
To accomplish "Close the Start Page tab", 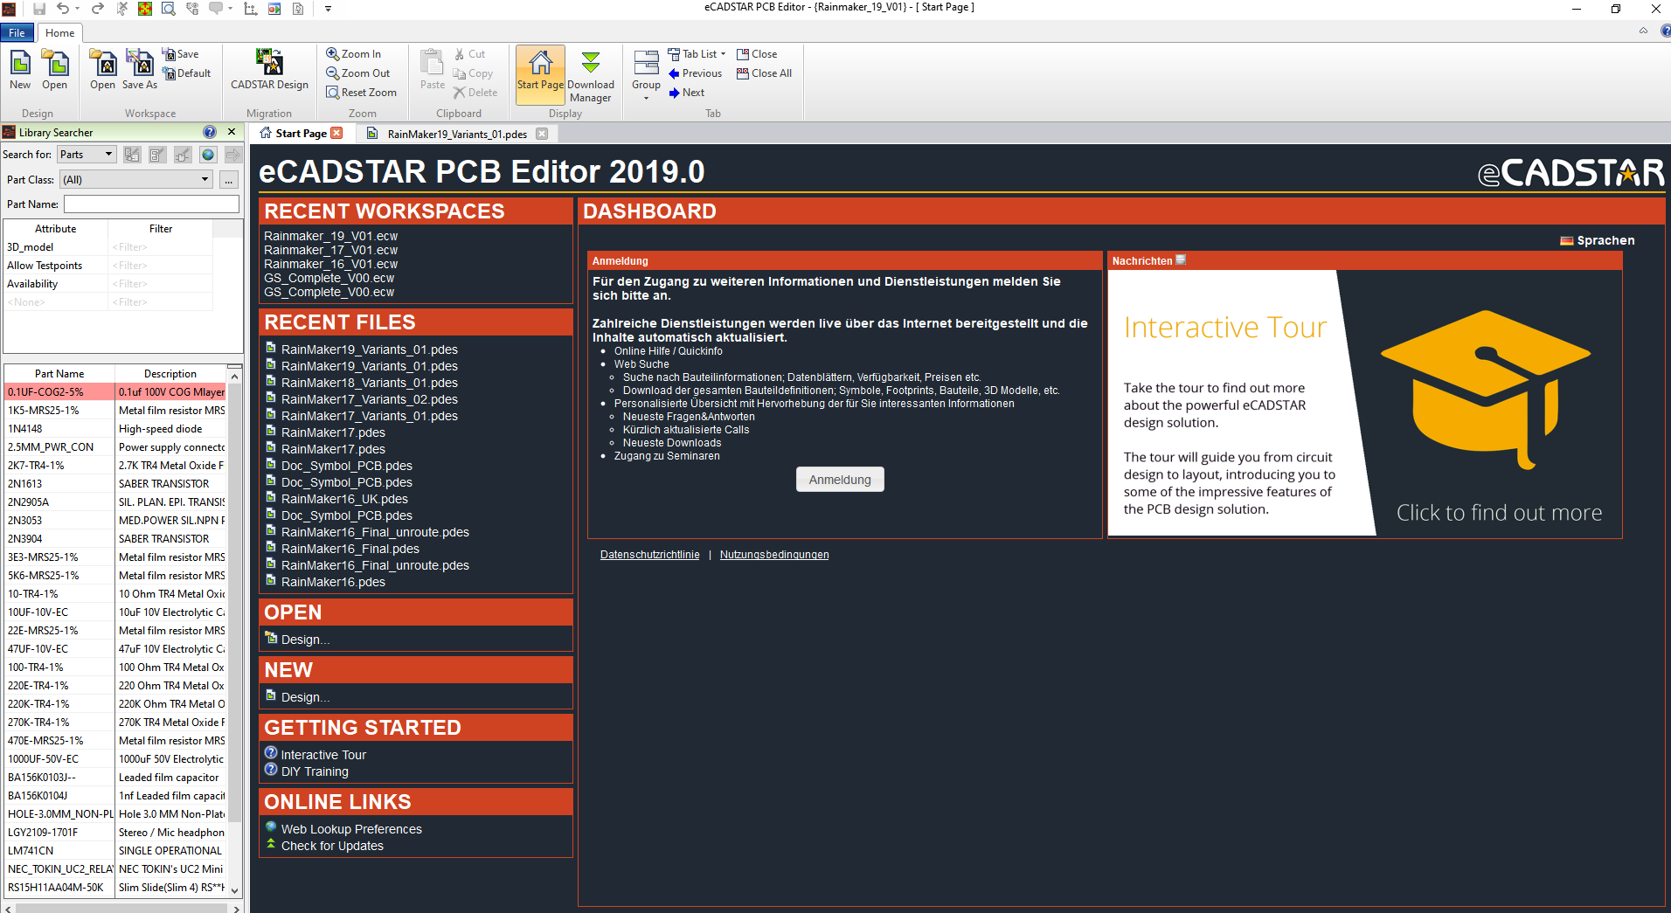I will click(337, 134).
